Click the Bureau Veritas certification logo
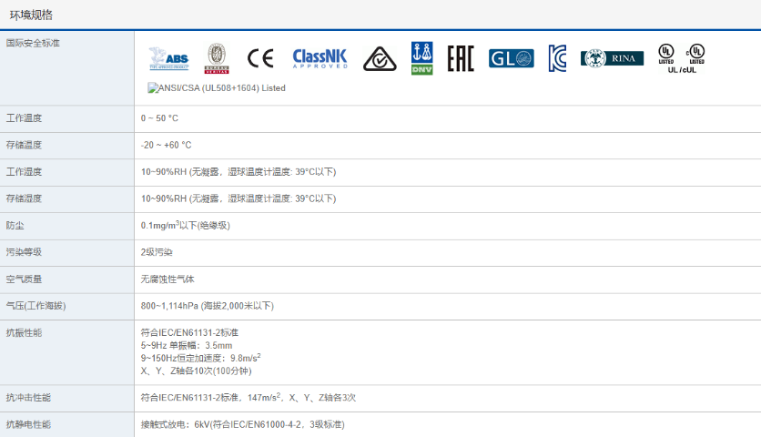Screen dimensions: 761x437 coord(217,58)
